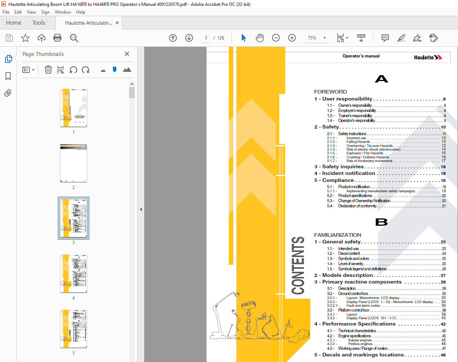Select page 2 thumbnail
458x362 pixels.
coord(74,163)
